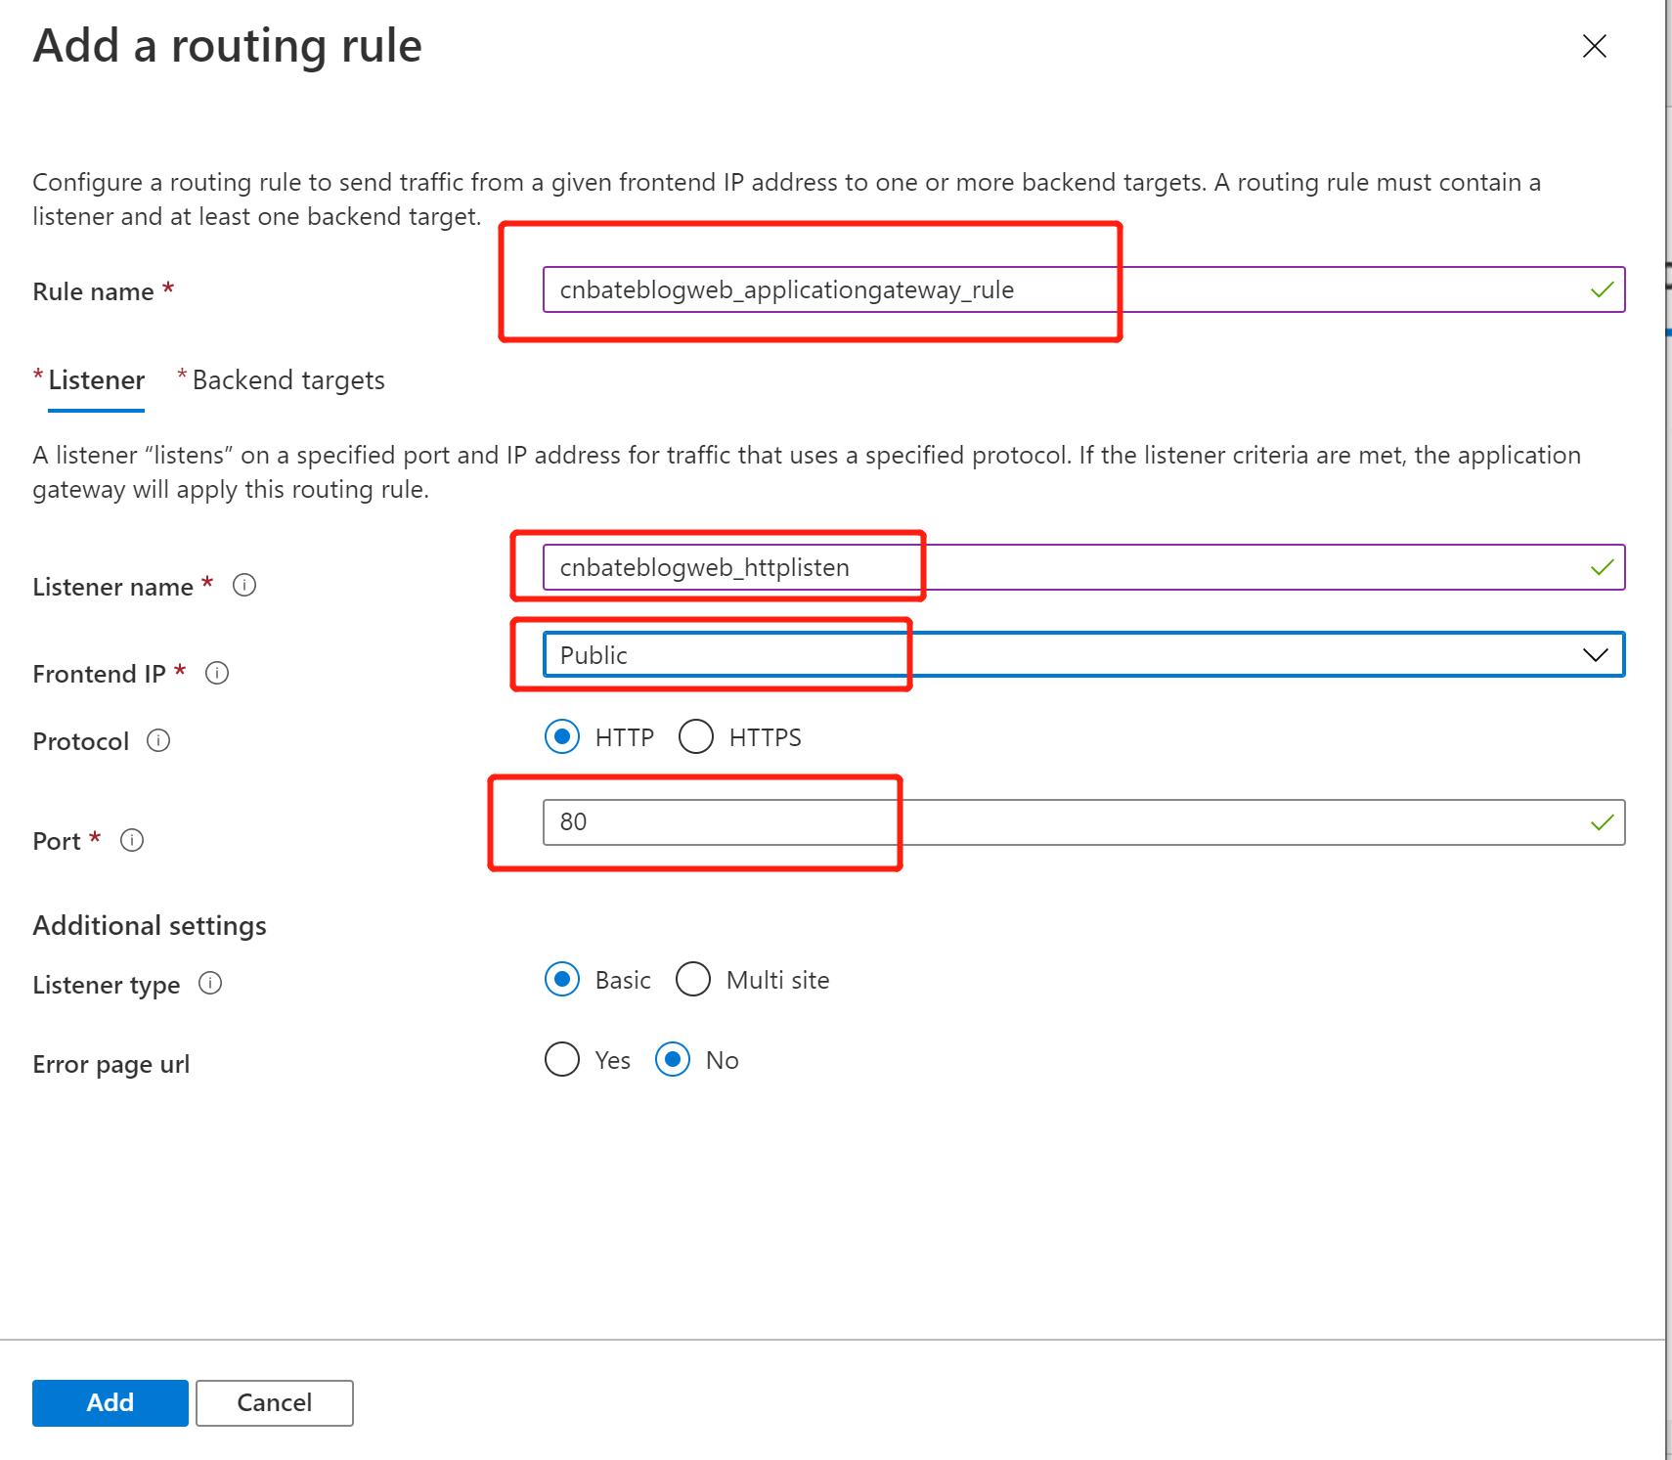Click the Add button to save the rule
This screenshot has height=1460, width=1672.
click(110, 1402)
